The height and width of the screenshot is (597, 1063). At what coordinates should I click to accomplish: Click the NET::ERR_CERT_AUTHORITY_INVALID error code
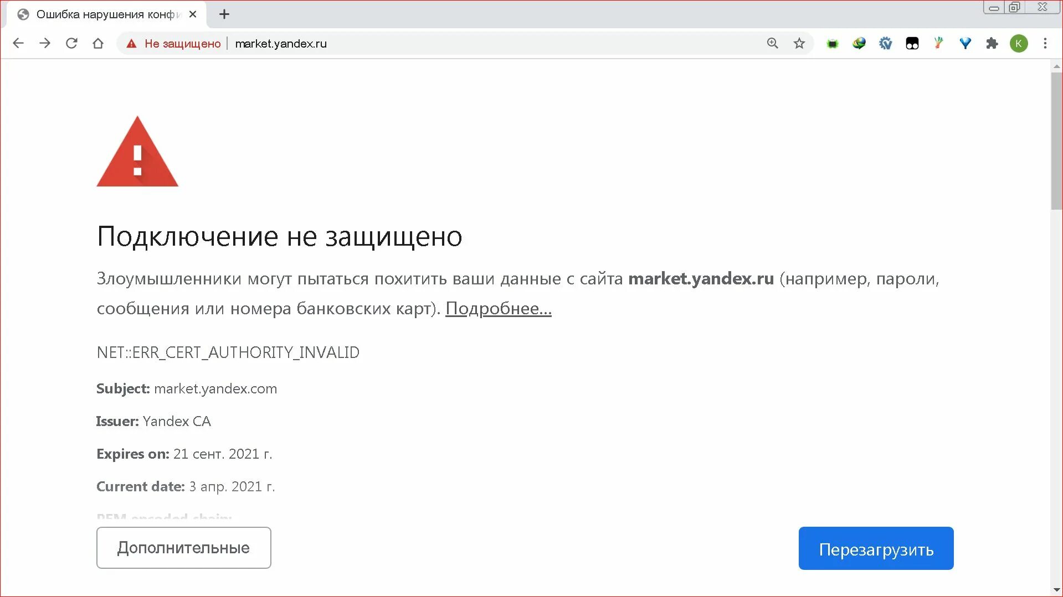[228, 352]
